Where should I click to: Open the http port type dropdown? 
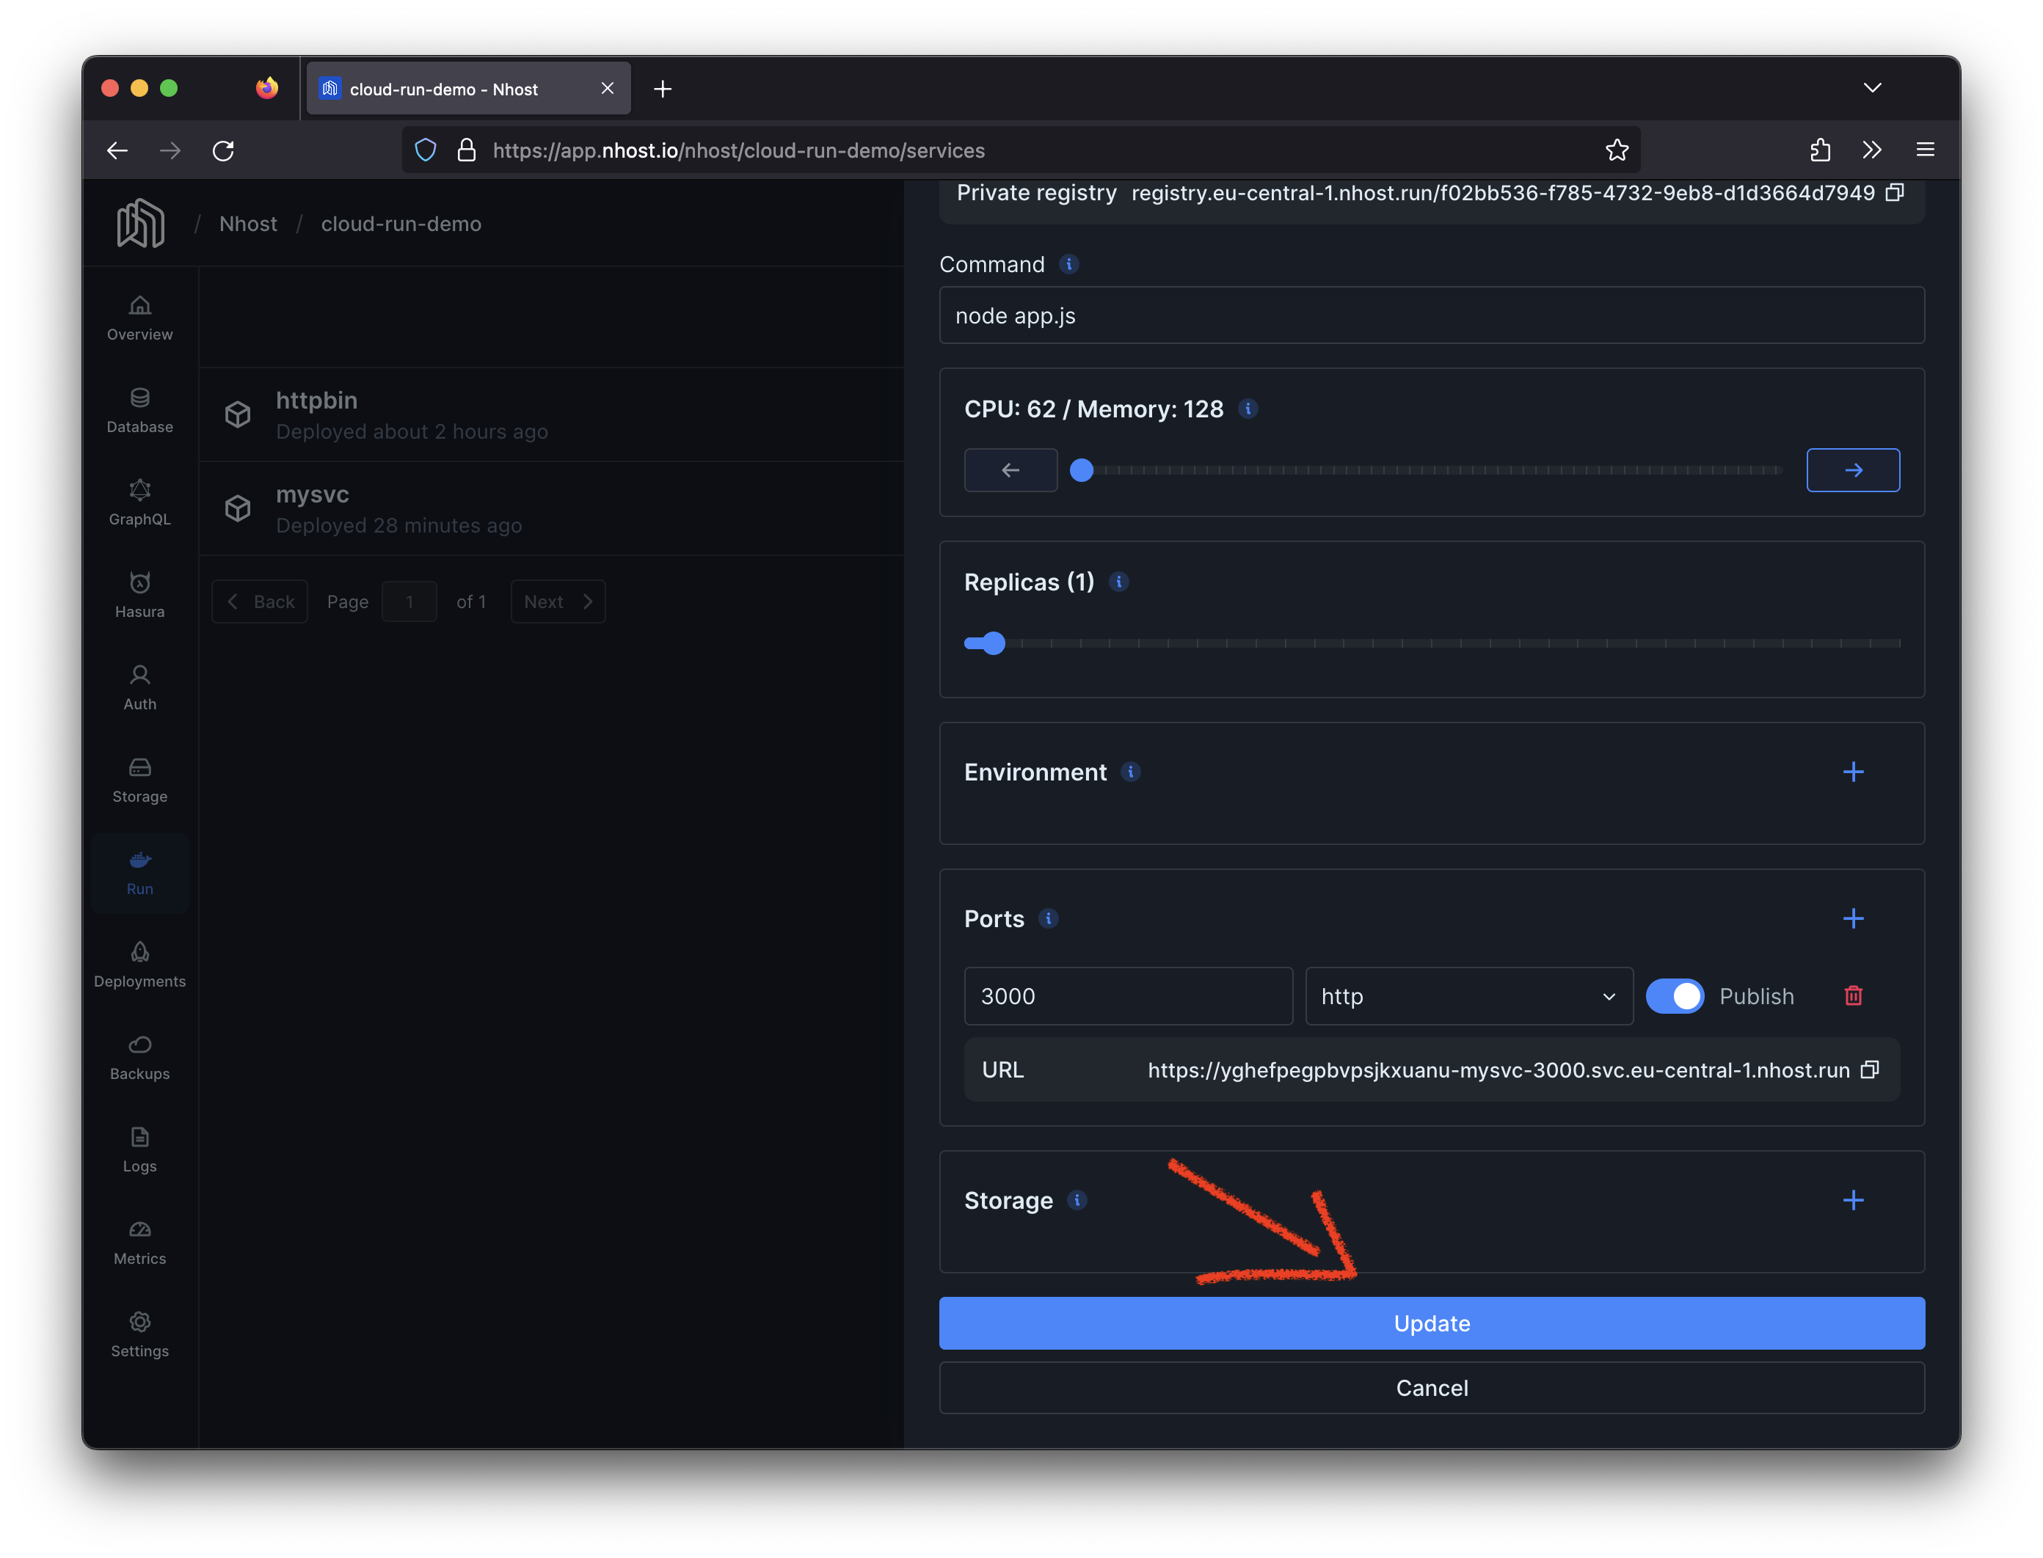[x=1468, y=996]
